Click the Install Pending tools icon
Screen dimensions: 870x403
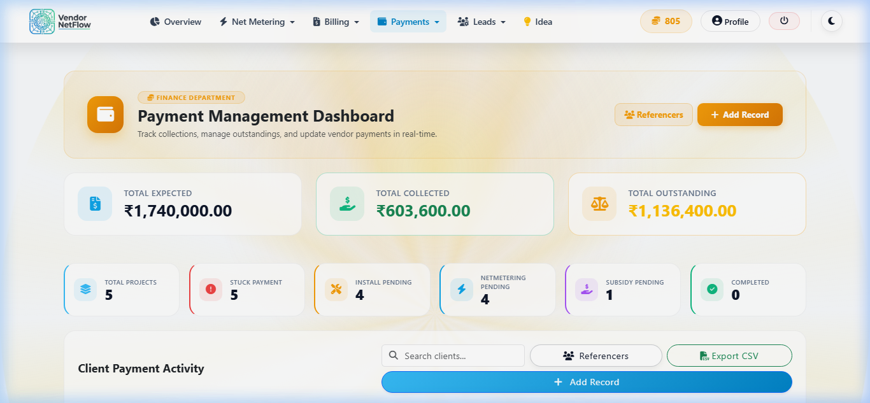pos(336,289)
